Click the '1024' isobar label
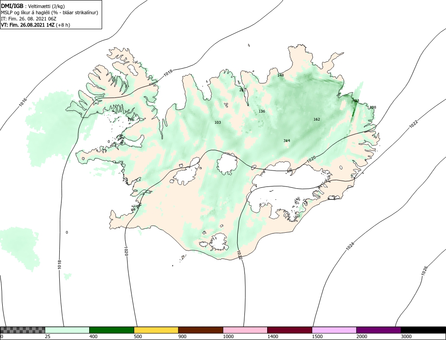The image size is (446, 340). coord(350,246)
